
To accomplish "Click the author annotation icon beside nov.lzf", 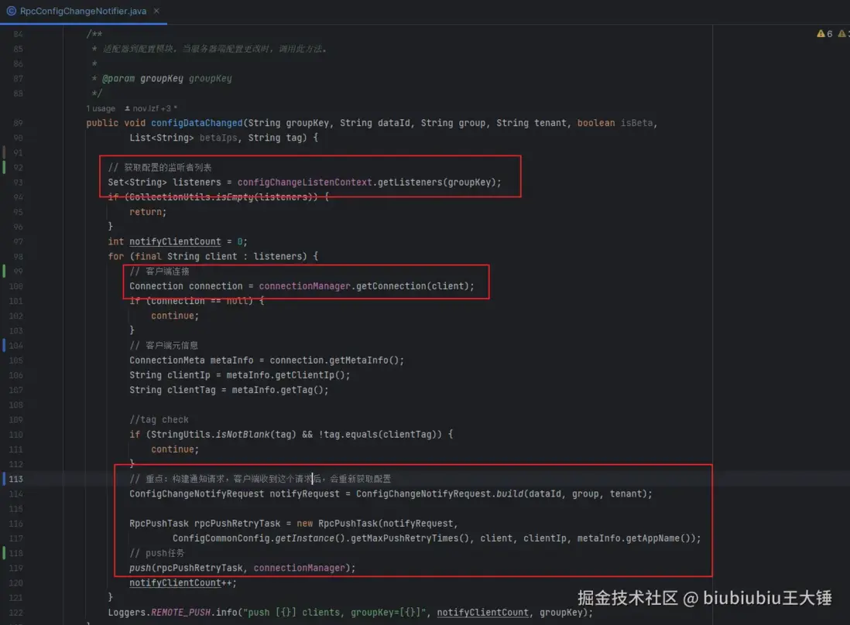I will tap(125, 108).
